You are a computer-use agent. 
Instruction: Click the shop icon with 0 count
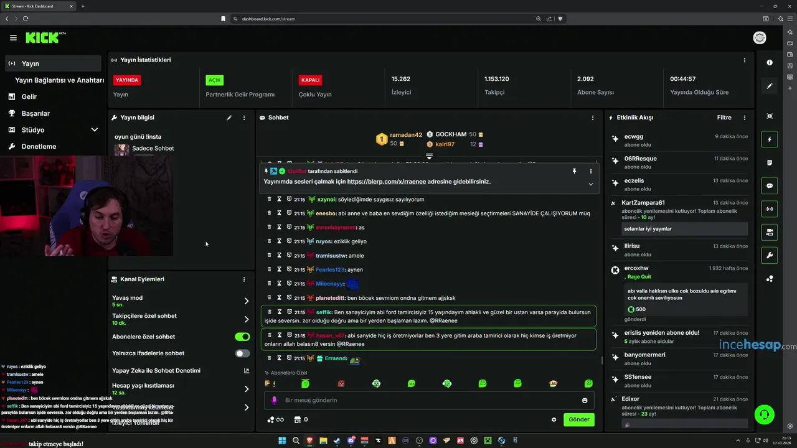(x=301, y=420)
